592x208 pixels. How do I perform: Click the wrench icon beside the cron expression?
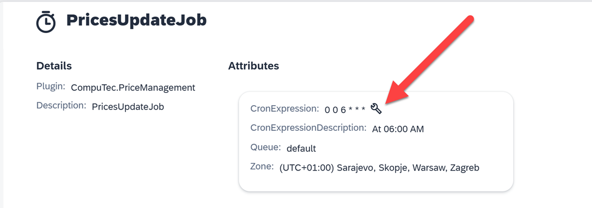pos(376,109)
